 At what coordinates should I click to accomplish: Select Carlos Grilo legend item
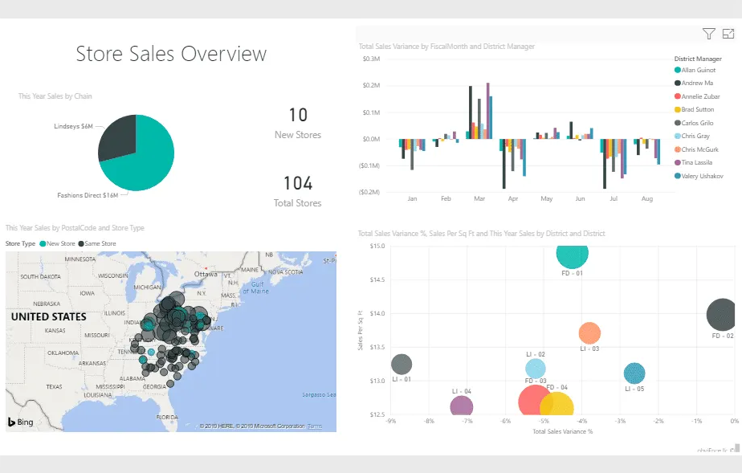tap(697, 123)
